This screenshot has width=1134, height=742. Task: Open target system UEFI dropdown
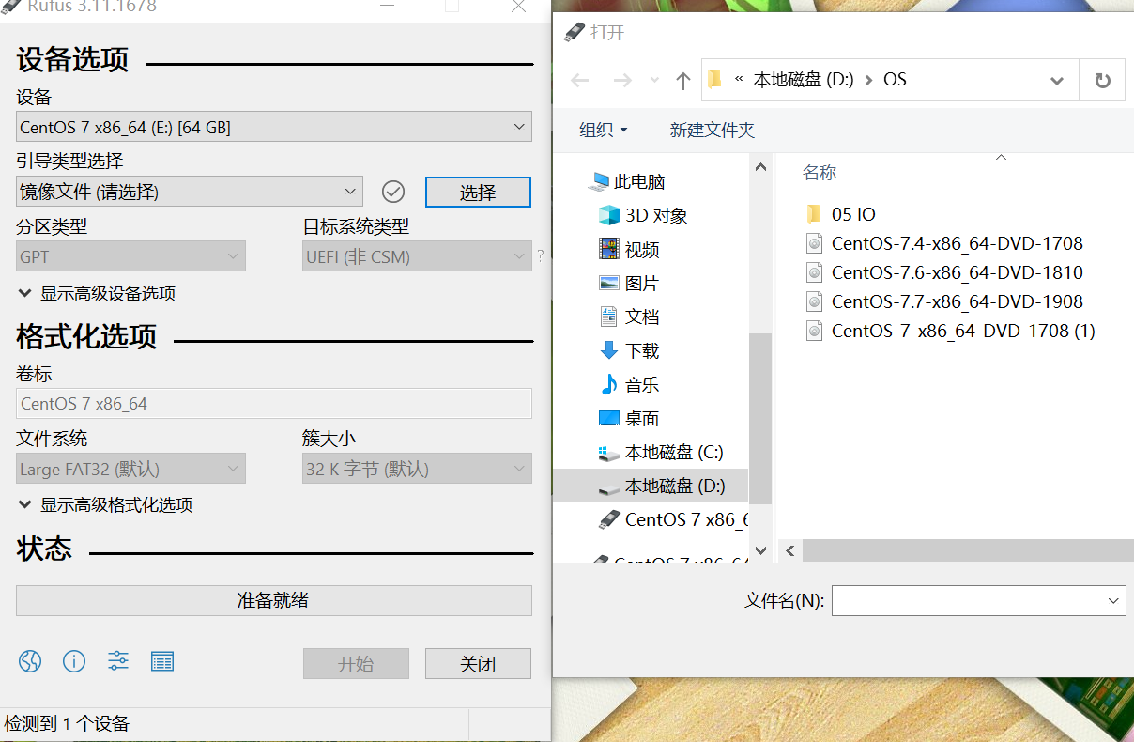coord(417,256)
